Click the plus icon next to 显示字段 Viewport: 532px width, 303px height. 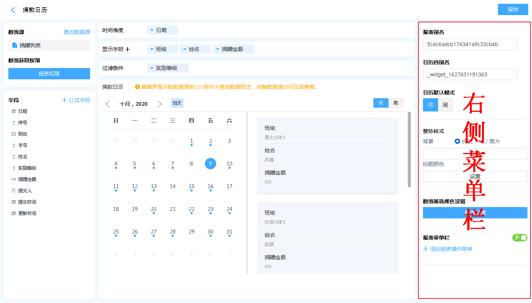point(128,49)
